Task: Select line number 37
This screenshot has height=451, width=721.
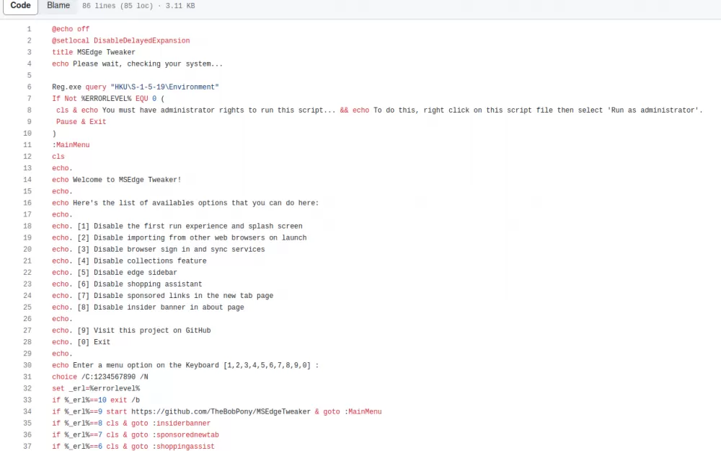Action: 27,447
